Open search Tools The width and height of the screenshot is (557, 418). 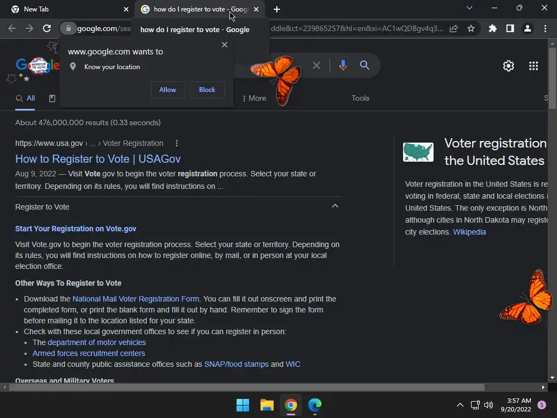pyautogui.click(x=361, y=98)
